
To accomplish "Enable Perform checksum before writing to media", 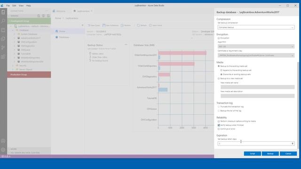I will click(x=219, y=121).
